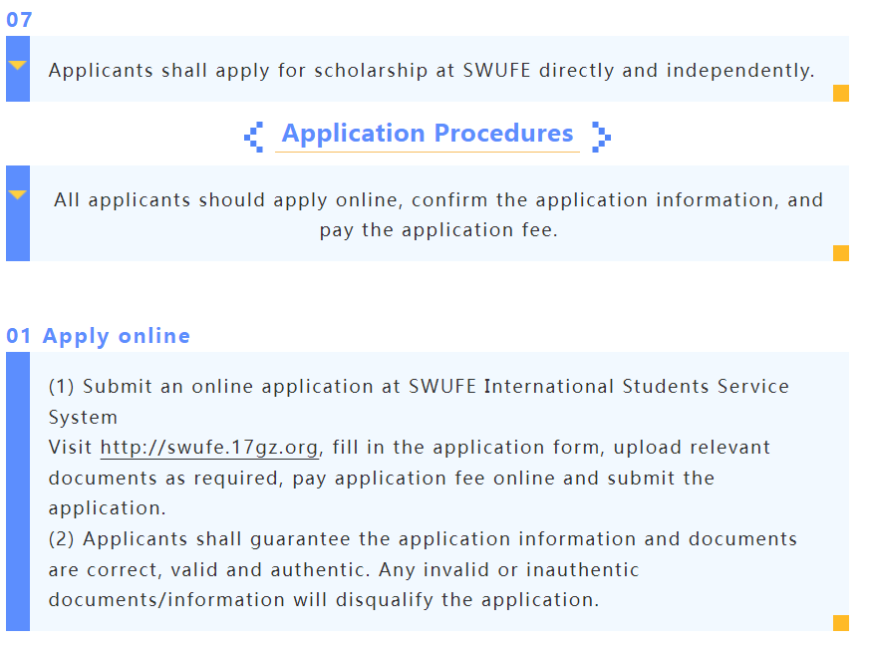Image resolution: width=872 pixels, height=649 pixels.
Task: Click the '07' section number
Action: coord(19,20)
